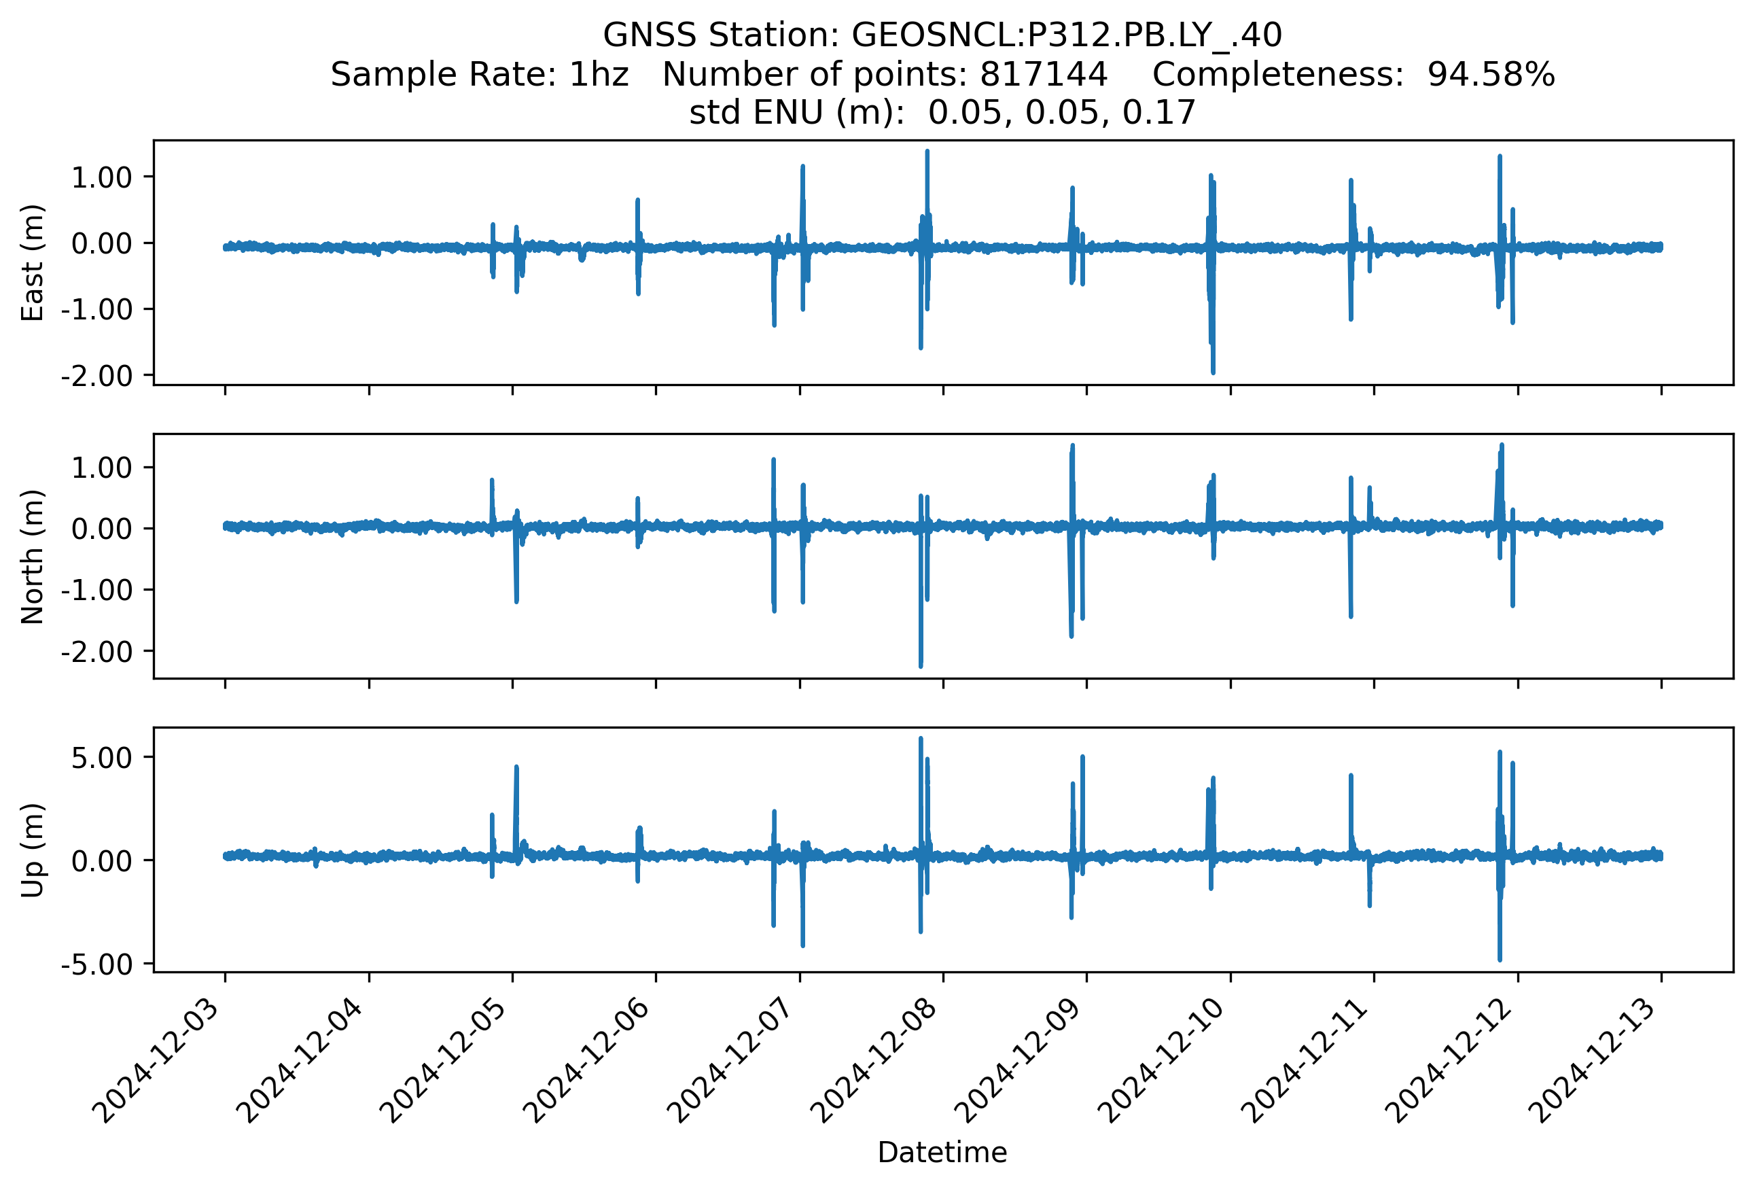Click the -5.00 tick on Up axis

(96, 964)
